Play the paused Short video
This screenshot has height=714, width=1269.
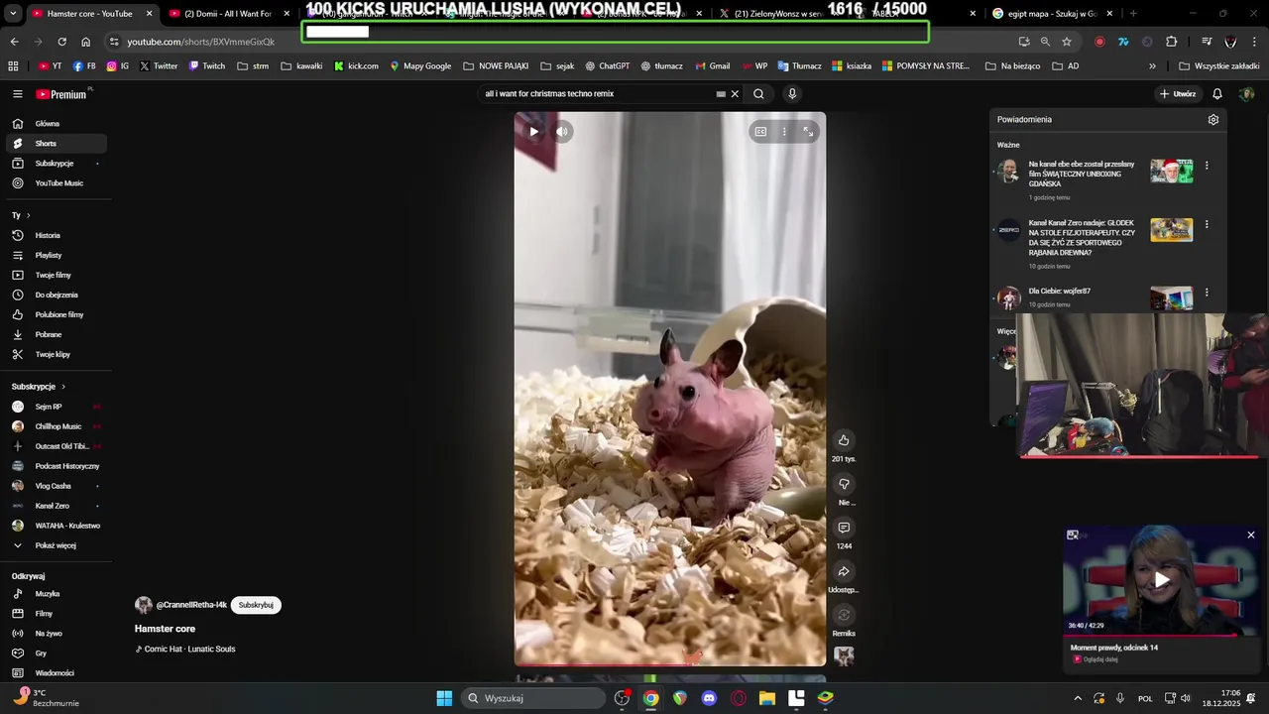coord(534,132)
